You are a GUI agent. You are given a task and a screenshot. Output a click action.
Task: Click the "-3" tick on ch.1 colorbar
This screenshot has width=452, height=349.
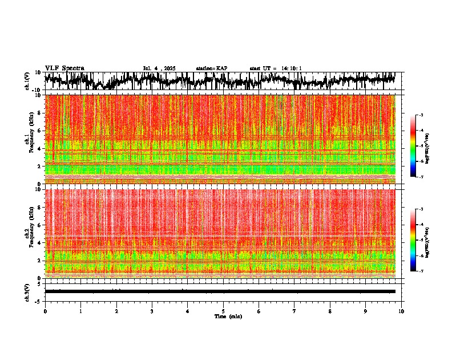[421, 115]
